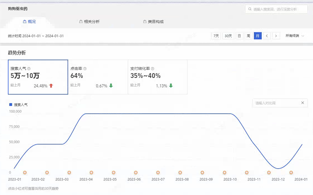This screenshot has height=195, width=313.
Task: Click the eleventh orange marker, right of 2023-11
Action: pos(247,172)
